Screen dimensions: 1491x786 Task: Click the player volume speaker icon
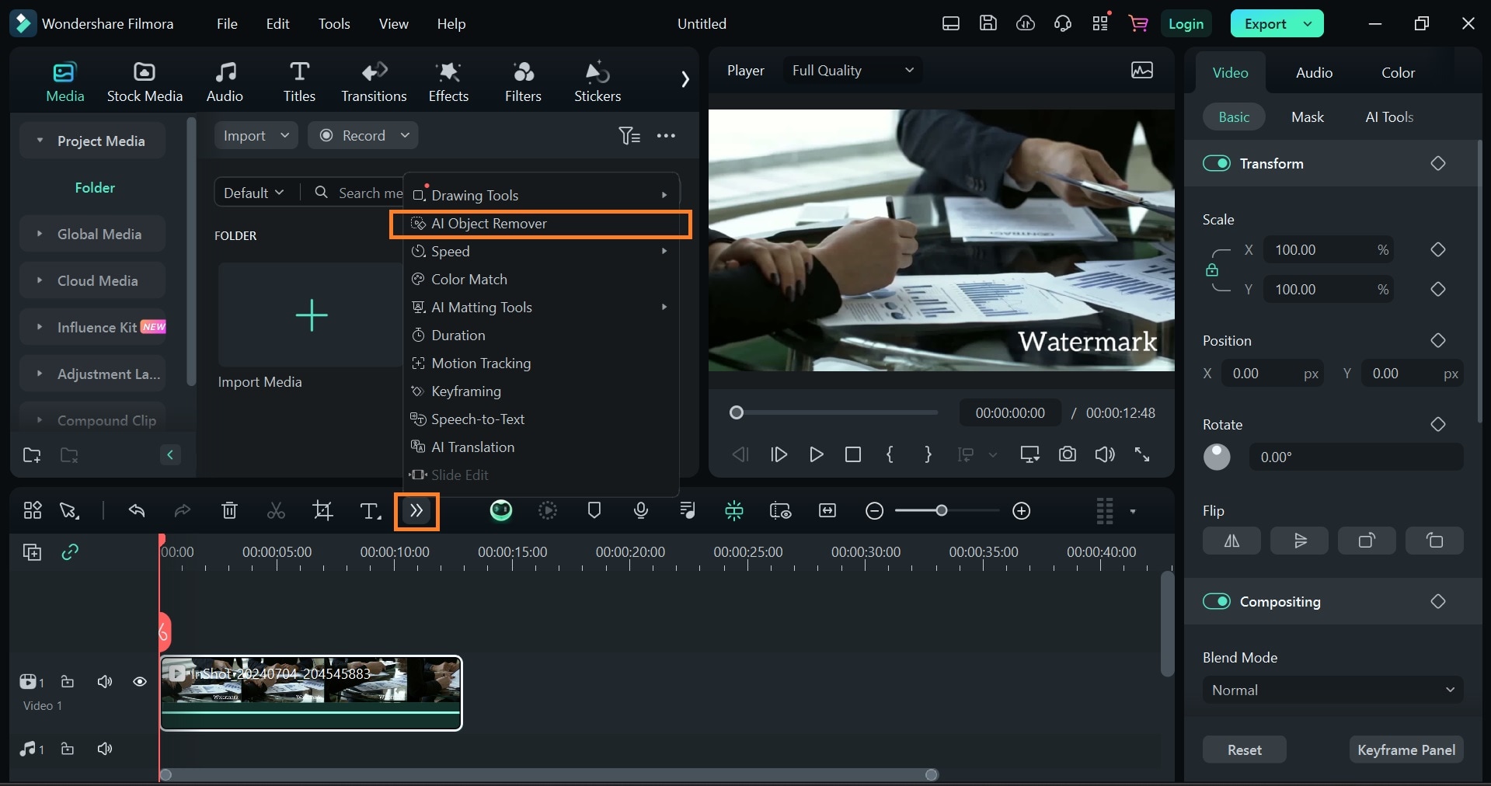pyautogui.click(x=1105, y=454)
